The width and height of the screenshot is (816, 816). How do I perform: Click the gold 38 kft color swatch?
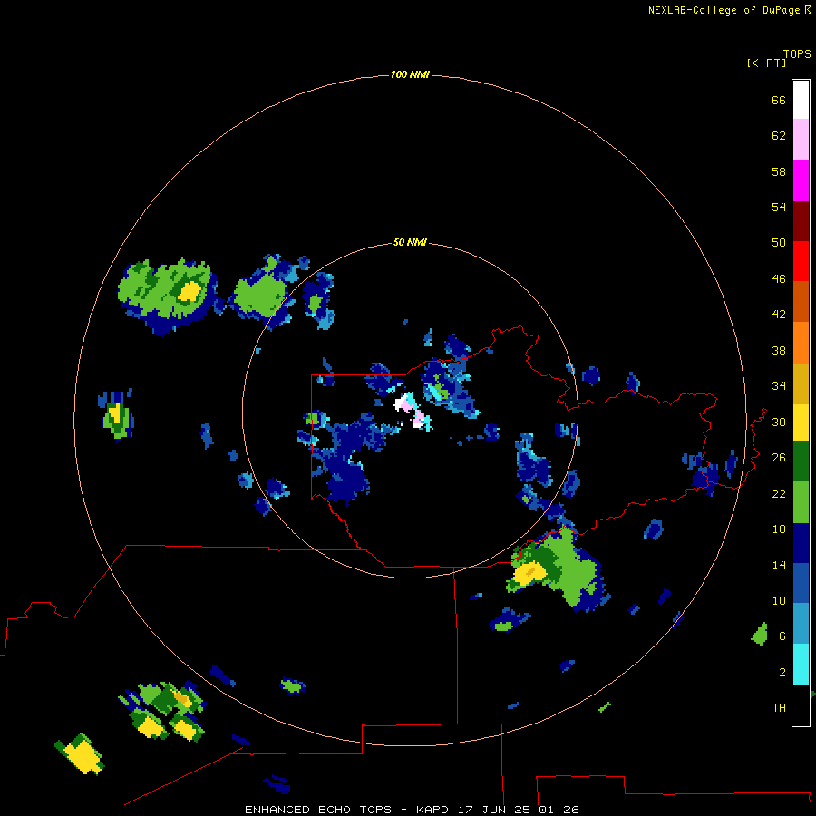pyautogui.click(x=801, y=384)
